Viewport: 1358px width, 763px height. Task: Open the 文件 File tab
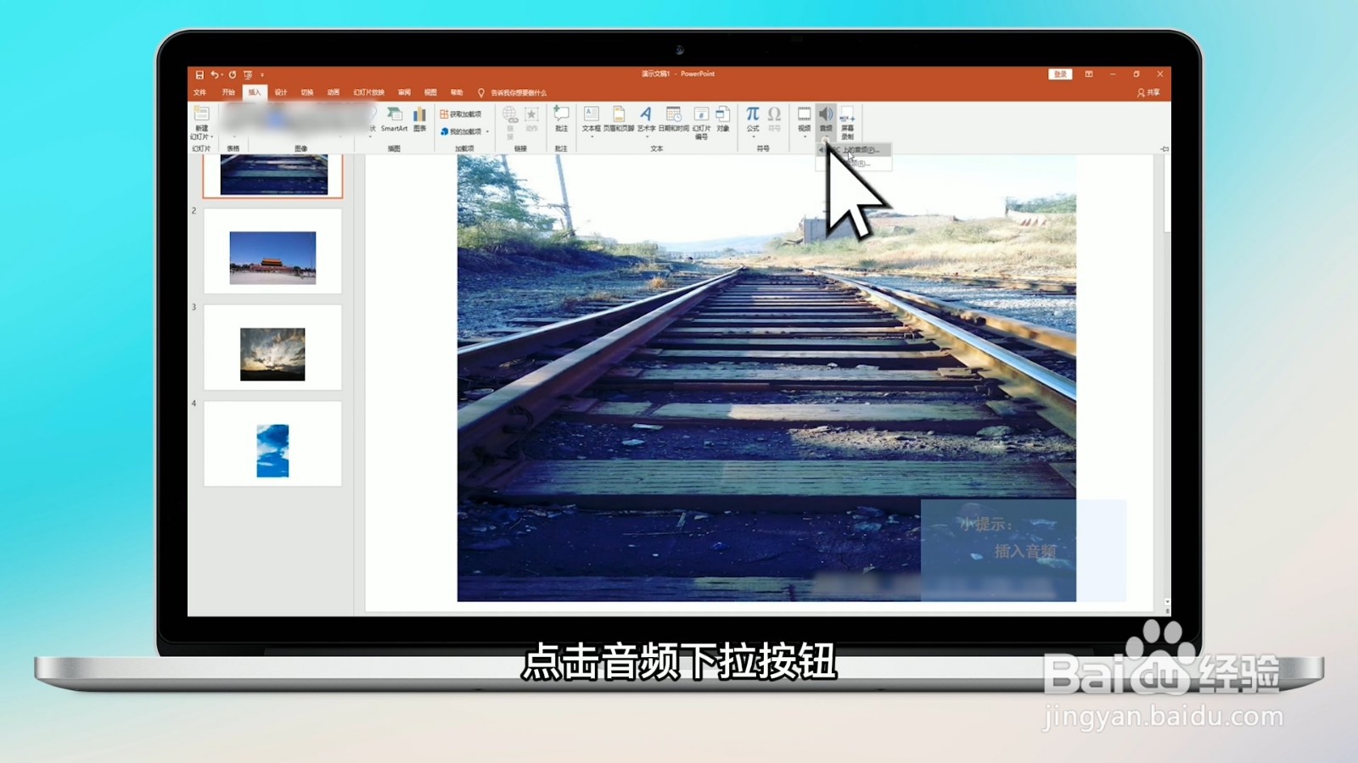click(200, 92)
